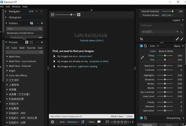The image size is (186, 126).
Task: Click the small grid thumbnails icon
Action: [53, 15]
